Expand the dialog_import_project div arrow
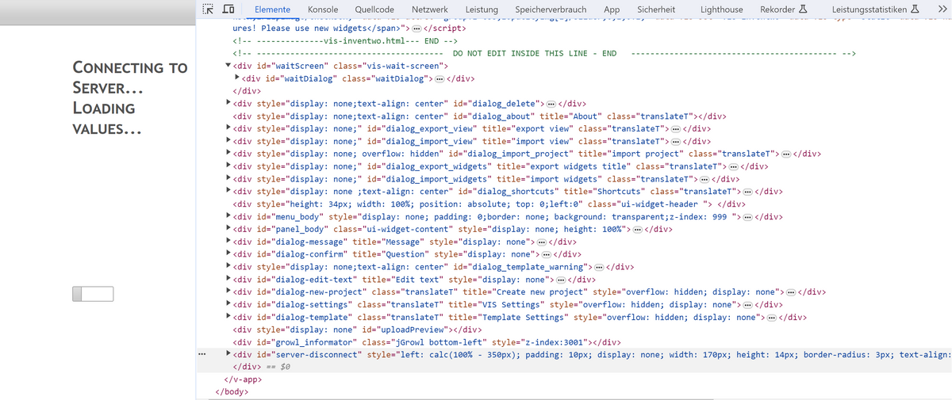 pos(228,154)
